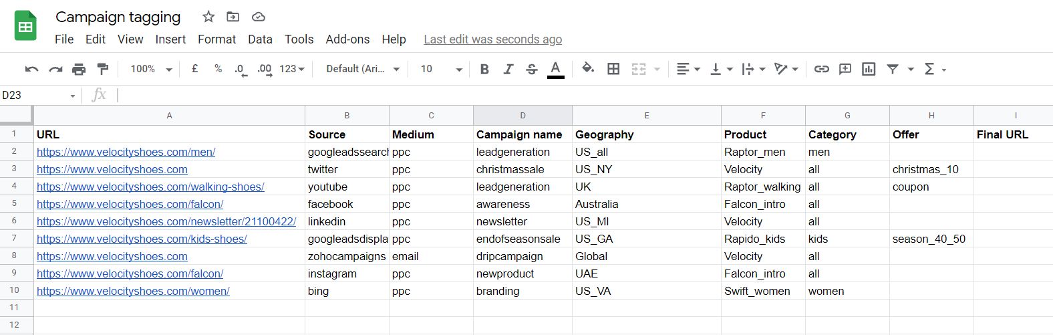Open the View menu

tap(130, 39)
